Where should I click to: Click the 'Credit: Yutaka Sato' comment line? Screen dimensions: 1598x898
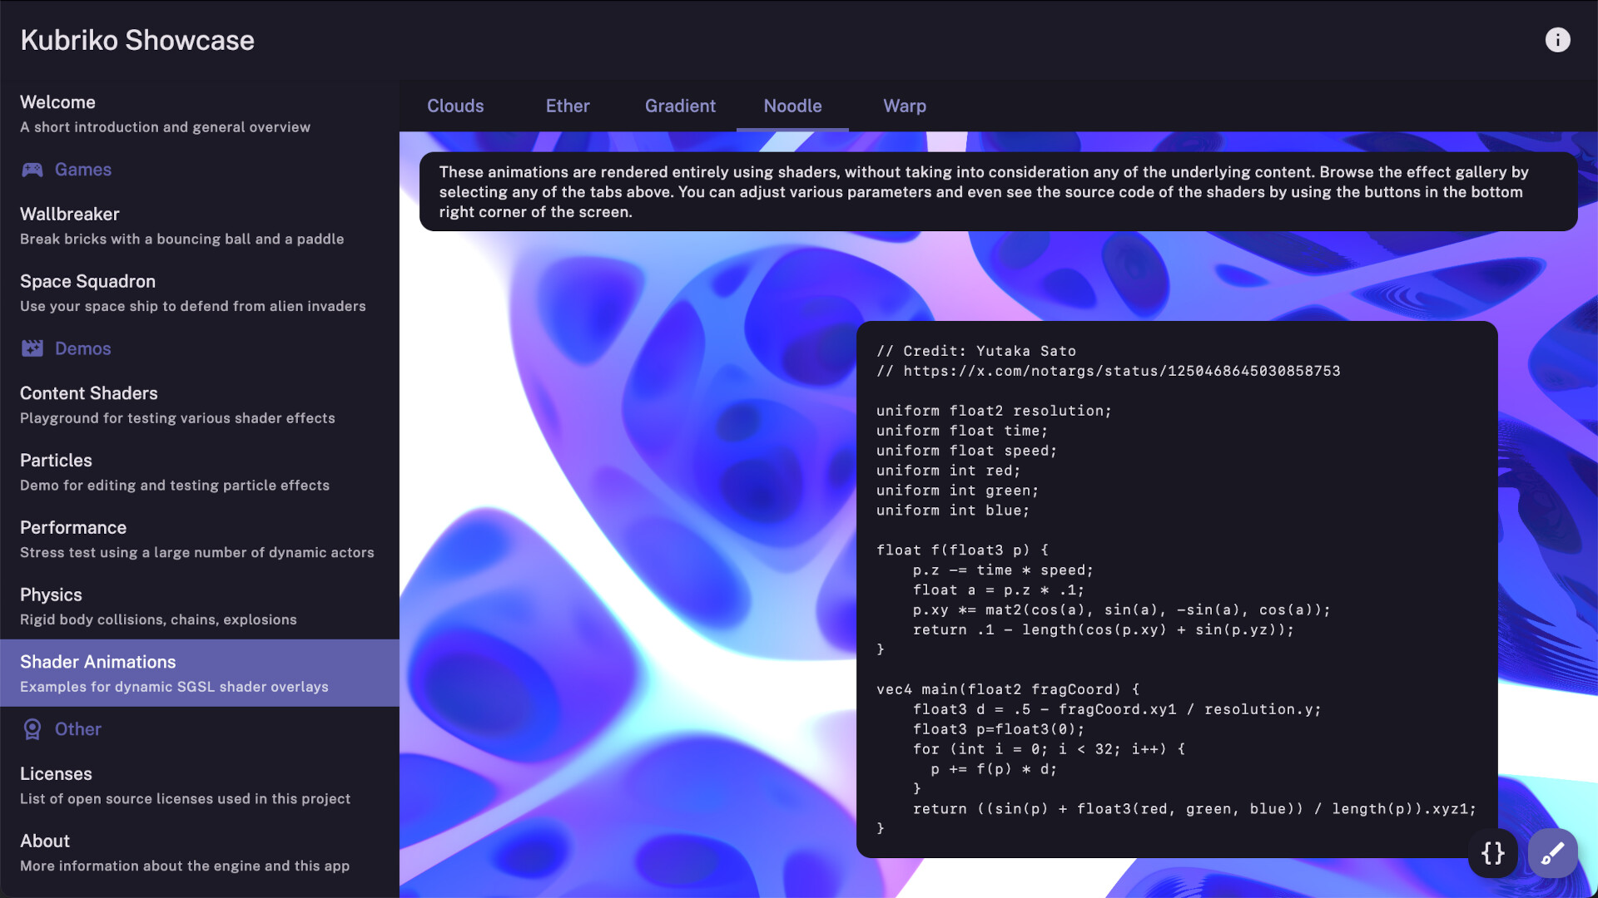tap(976, 351)
